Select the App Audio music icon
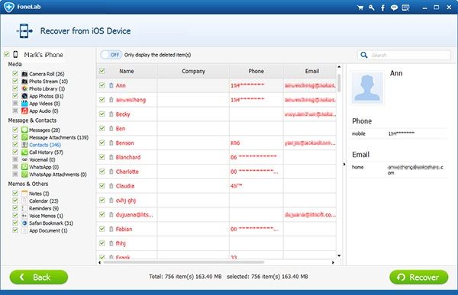The image size is (458, 295). coord(24,111)
